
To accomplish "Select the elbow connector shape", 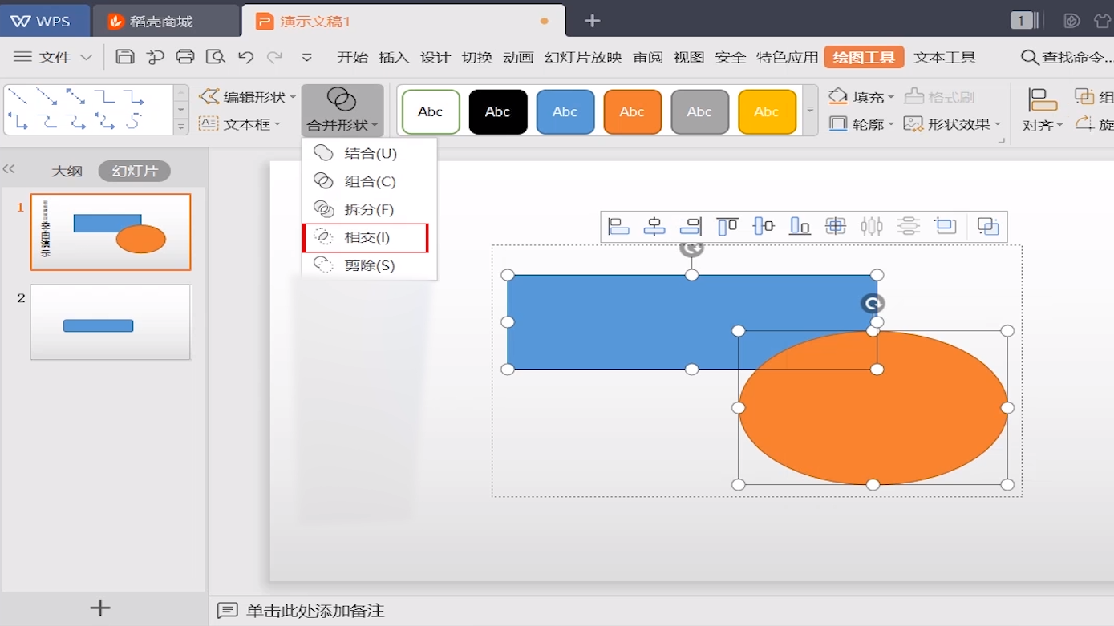I will [104, 97].
